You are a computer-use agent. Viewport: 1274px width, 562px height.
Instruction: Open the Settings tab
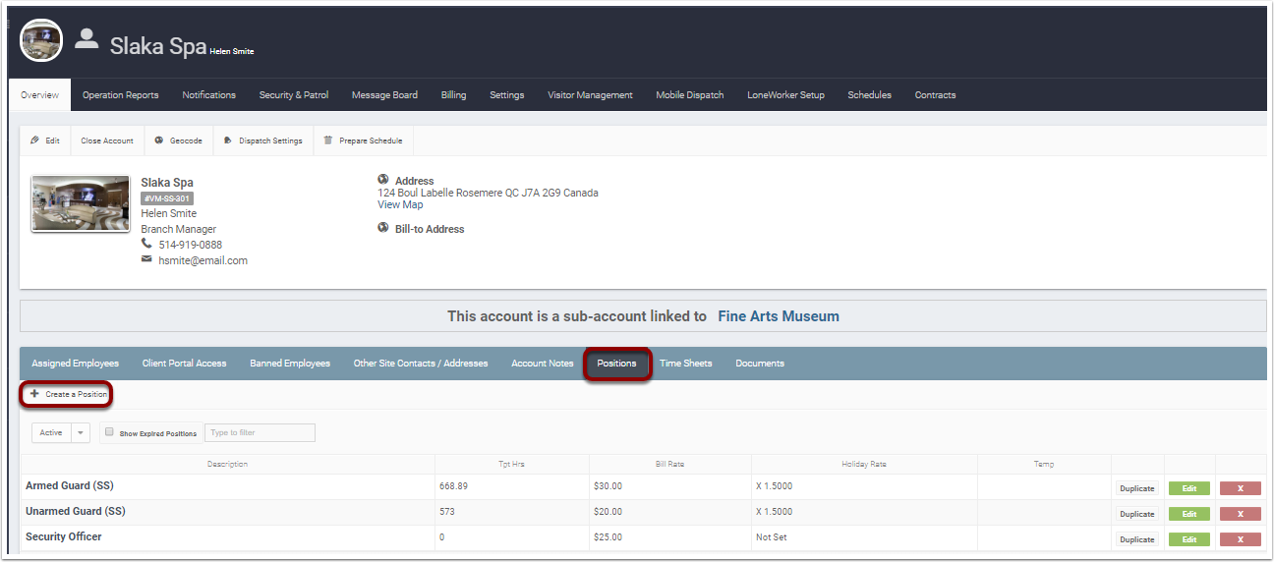point(507,95)
